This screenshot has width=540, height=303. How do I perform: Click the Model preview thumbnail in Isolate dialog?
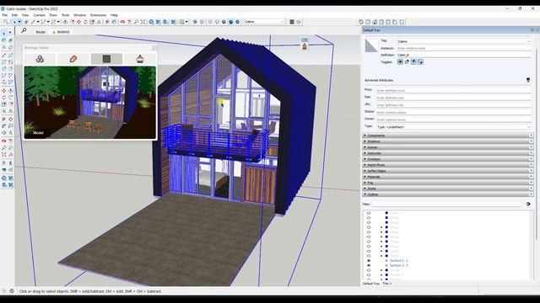point(90,103)
